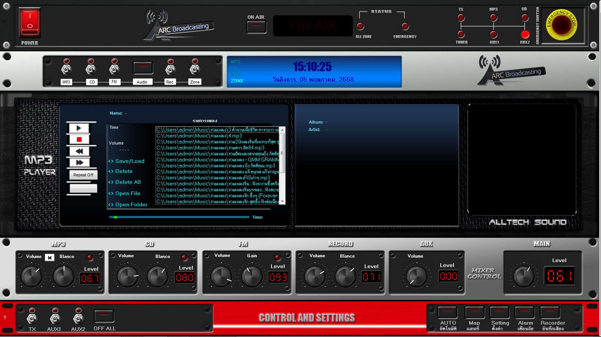601x337 pixels.
Task: Flip the MP3 source toggle switch
Action: tap(66, 69)
